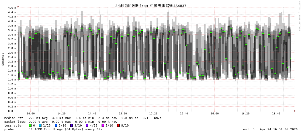Click the '15:00' time axis label
Image resolution: width=302 pixels, height=133 pixels.
coord(123,114)
